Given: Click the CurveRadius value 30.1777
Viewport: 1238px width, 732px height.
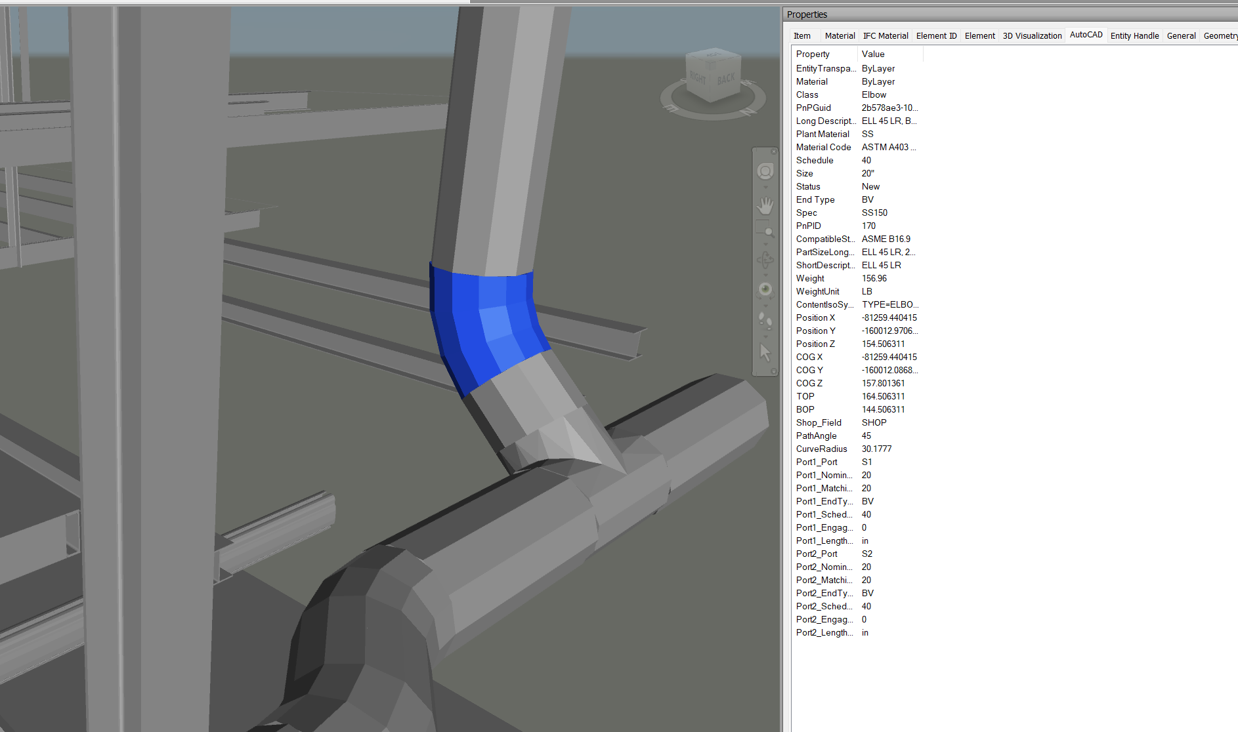Looking at the screenshot, I should (x=877, y=449).
